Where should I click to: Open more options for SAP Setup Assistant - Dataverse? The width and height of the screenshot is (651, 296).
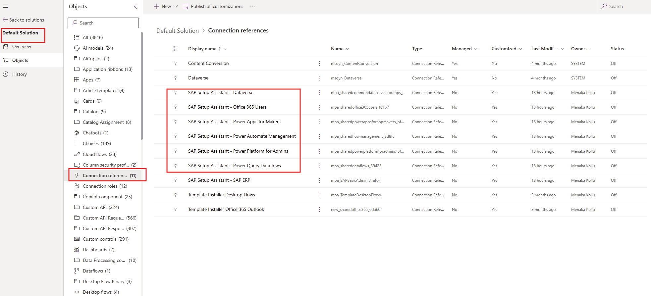pos(319,92)
